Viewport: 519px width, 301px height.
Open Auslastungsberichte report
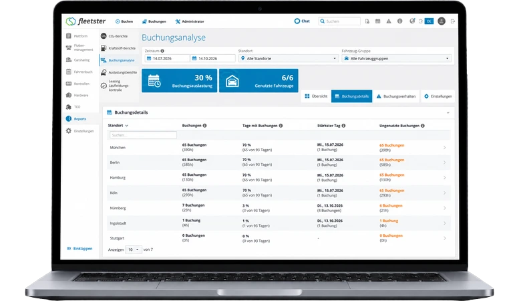pyautogui.click(x=119, y=72)
